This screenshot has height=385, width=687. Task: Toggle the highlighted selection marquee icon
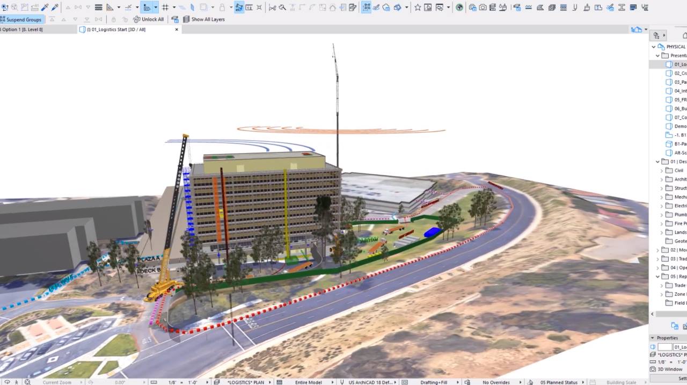click(367, 8)
